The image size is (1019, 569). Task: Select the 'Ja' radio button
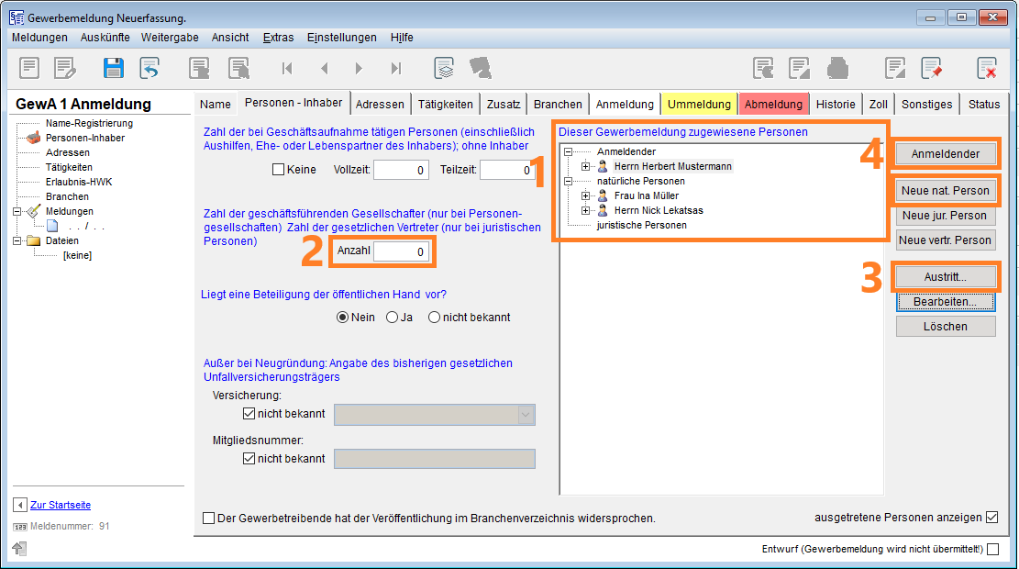click(x=393, y=318)
